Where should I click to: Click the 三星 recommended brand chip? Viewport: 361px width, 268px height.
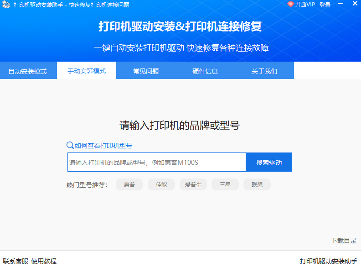[x=225, y=185]
